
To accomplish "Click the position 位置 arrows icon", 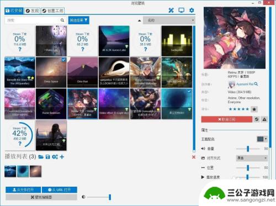I will click(x=203, y=168).
